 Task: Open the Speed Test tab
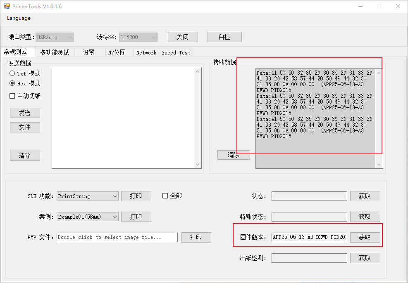[176, 52]
